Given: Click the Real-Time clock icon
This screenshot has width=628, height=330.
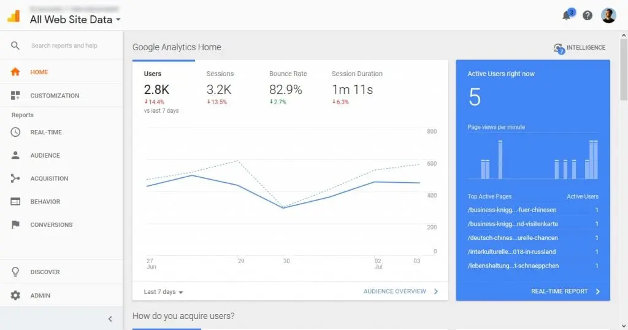Looking at the screenshot, I should click(x=16, y=132).
